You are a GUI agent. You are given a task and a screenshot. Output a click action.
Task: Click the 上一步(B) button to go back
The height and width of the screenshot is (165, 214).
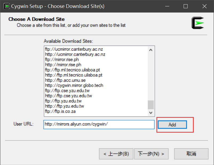point(116,154)
